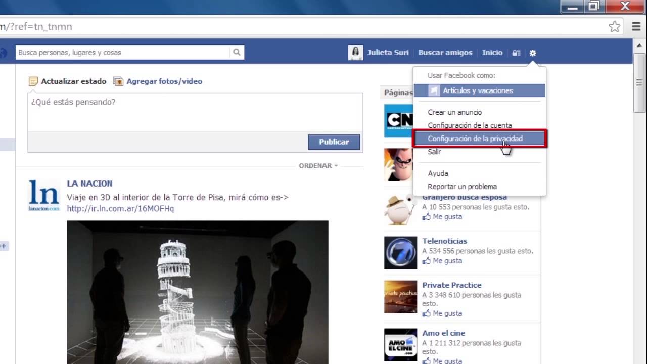Click the Amo el cine page title

(444, 333)
